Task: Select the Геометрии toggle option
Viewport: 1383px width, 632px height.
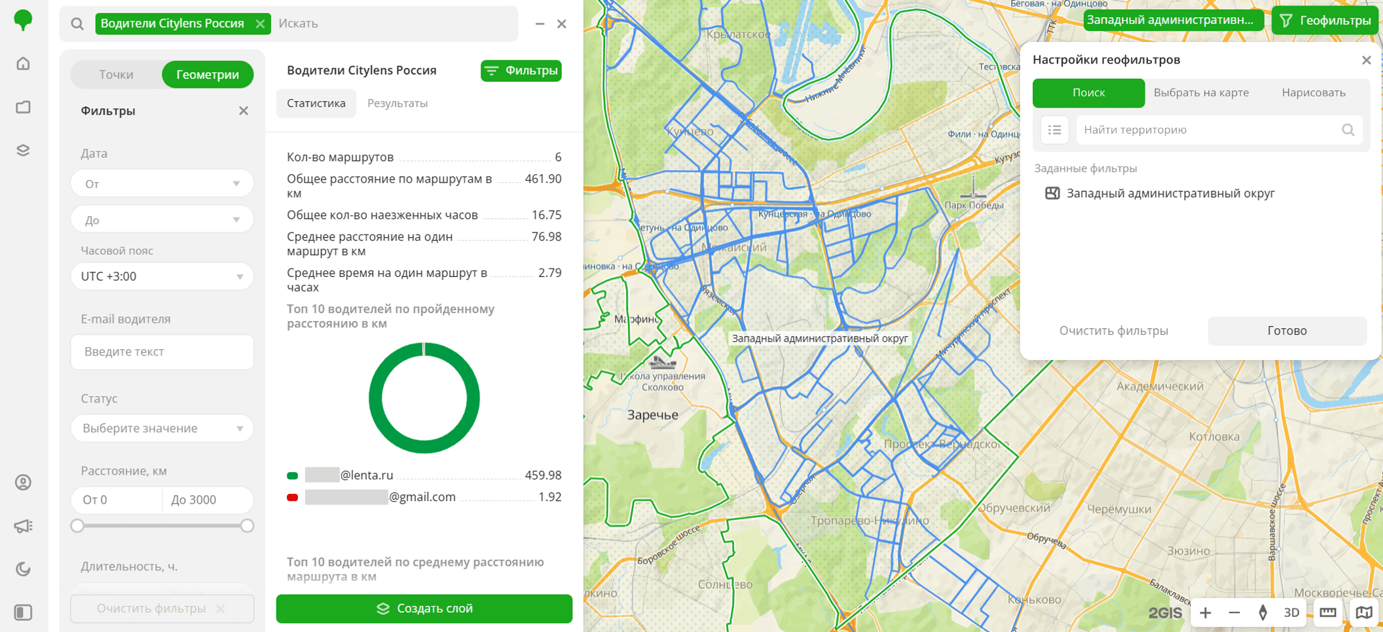Action: 208,75
